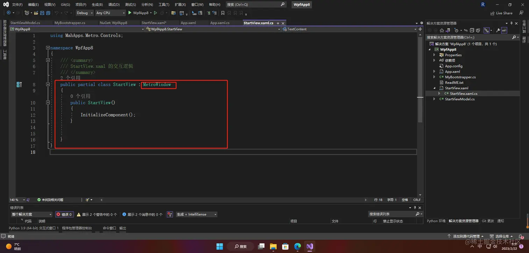Click Collapse All icon in Solution Explorer

472,30
